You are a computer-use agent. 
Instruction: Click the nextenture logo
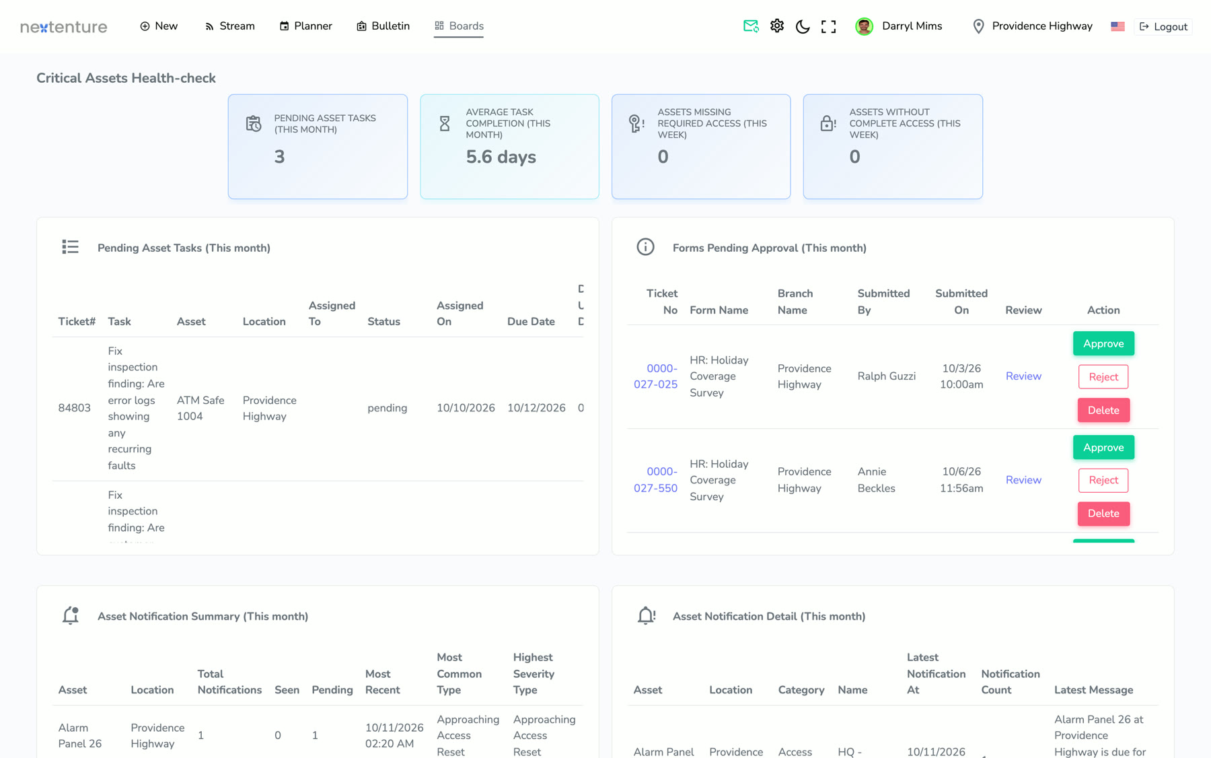point(64,26)
